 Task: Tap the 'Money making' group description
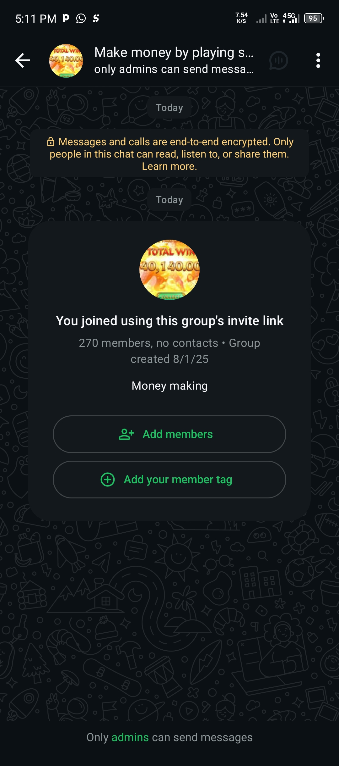pos(169,386)
